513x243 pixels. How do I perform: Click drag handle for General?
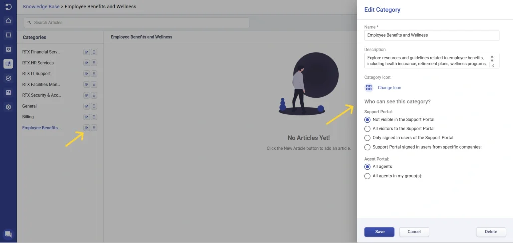(94, 106)
